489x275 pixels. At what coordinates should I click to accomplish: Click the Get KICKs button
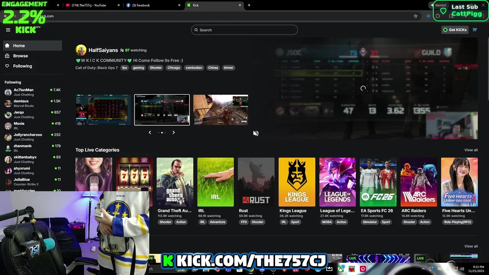[455, 30]
